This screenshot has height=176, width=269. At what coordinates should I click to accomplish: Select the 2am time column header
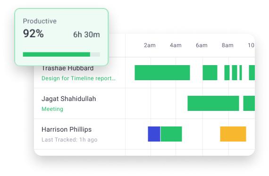150,45
